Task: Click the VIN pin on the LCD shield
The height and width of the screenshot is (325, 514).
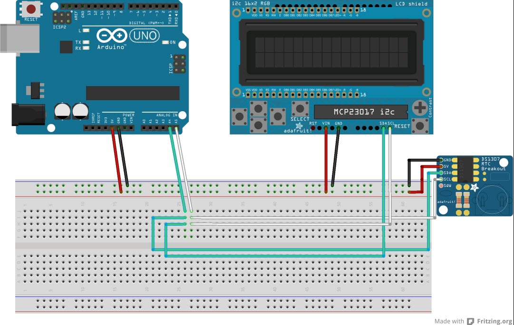Action: click(x=326, y=128)
